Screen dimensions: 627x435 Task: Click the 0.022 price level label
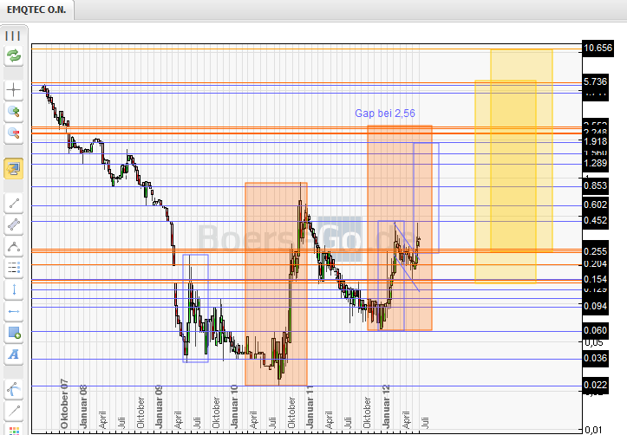point(596,385)
